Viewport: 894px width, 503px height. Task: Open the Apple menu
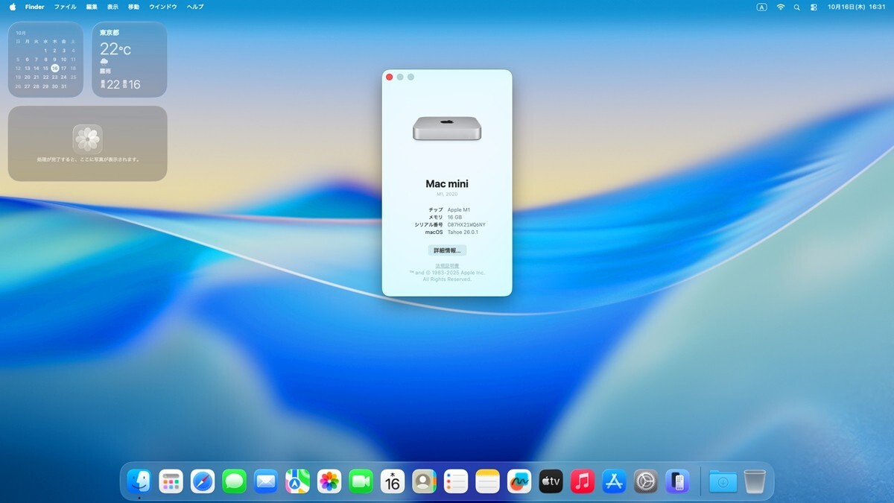click(13, 7)
